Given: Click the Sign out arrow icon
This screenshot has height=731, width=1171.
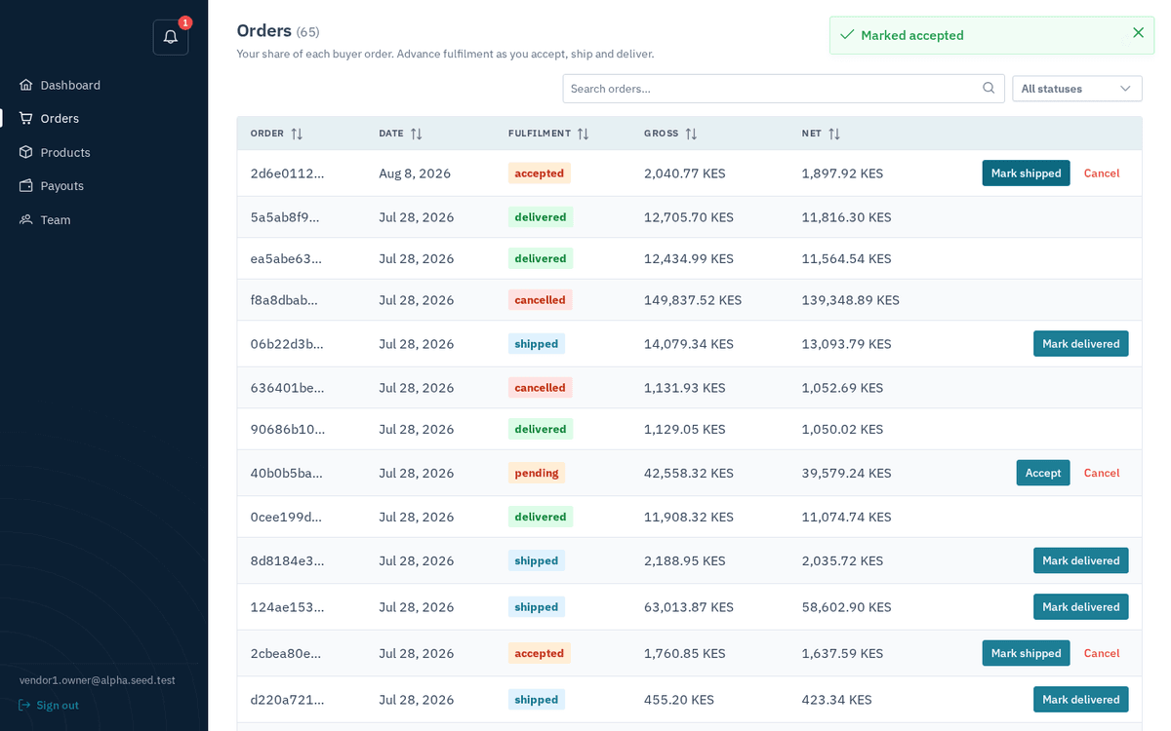Looking at the screenshot, I should tap(24, 705).
